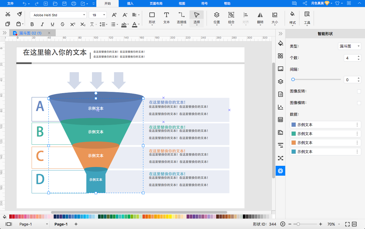Open the Flip (翻转) tool
The height and width of the screenshot is (229, 365).
(x=260, y=18)
